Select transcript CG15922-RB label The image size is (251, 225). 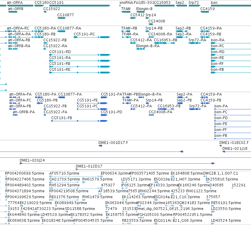click(55, 40)
